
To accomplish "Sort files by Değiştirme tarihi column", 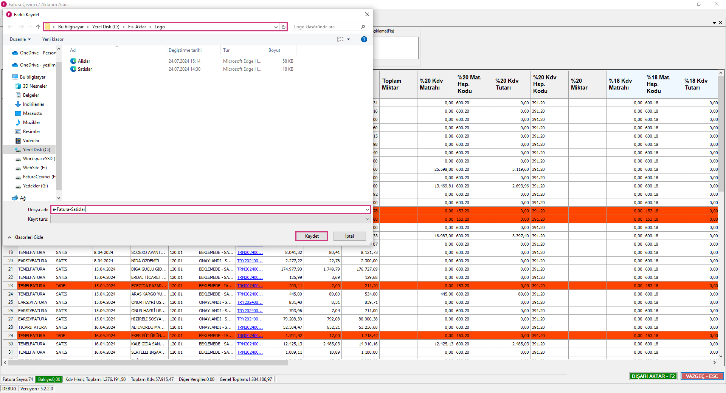I will coord(185,50).
